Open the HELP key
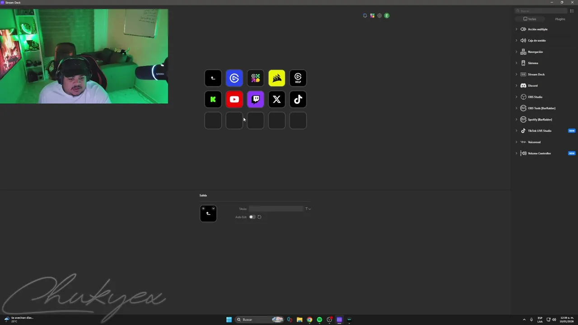Screen dimensions: 578x325 coord(298,78)
